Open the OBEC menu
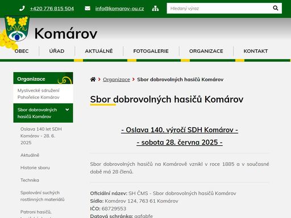The height and width of the screenshot is (218, 291). pos(22,51)
